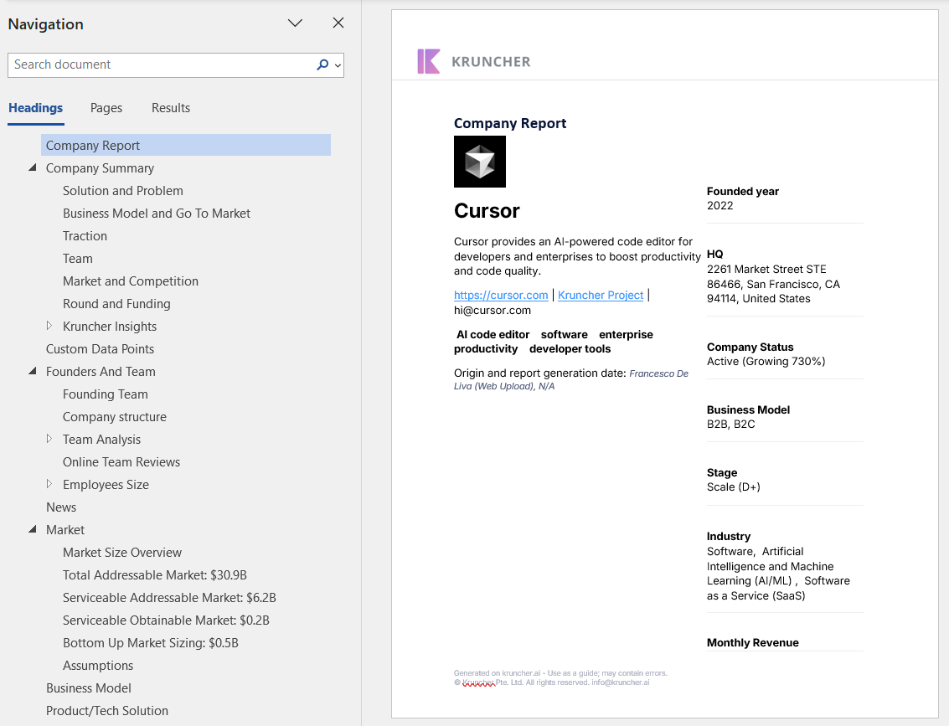
Task: Switch to the Results tab
Action: pos(171,108)
